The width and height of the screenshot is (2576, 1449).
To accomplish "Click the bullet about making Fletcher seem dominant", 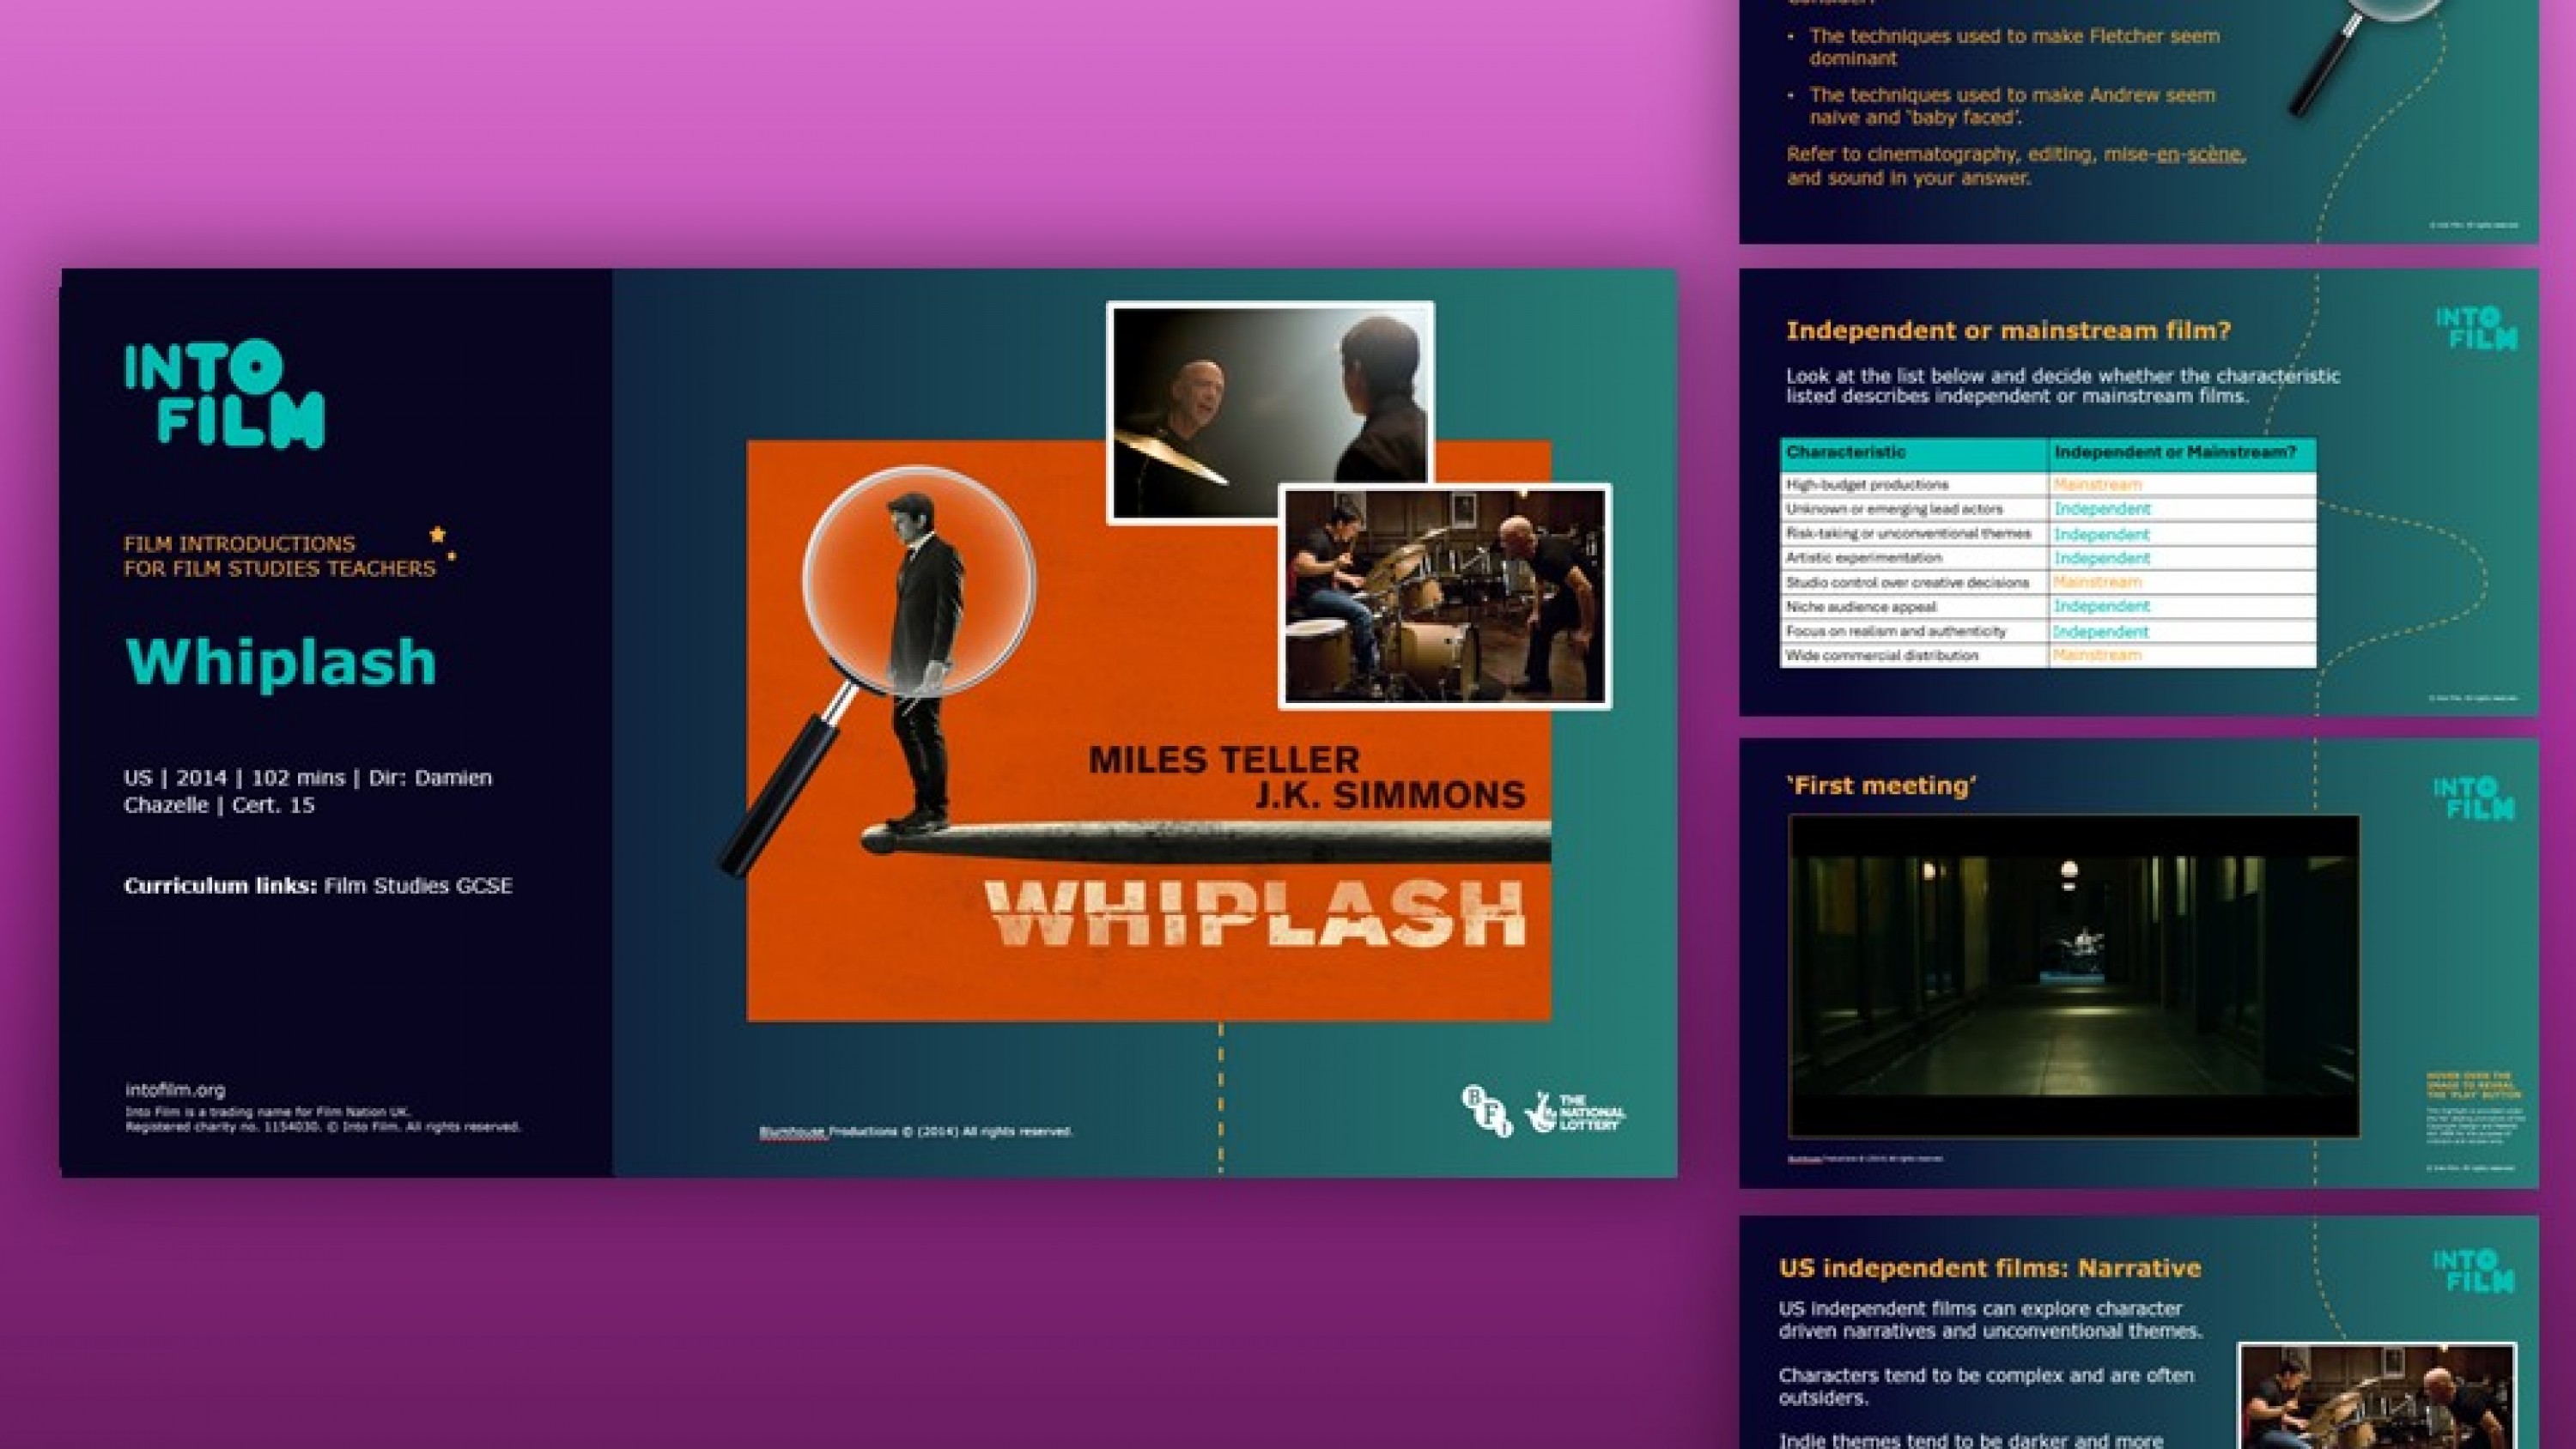I will (x=2014, y=47).
